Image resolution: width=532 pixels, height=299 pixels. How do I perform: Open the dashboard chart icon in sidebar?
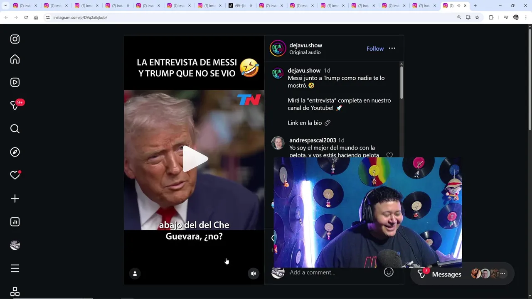(x=15, y=222)
